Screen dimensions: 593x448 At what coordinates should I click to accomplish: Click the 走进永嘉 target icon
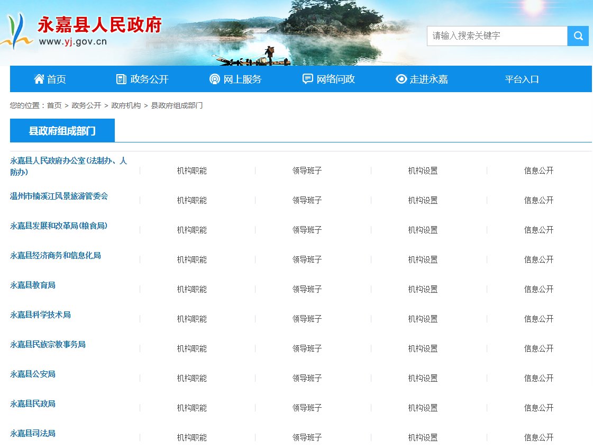[x=401, y=78]
